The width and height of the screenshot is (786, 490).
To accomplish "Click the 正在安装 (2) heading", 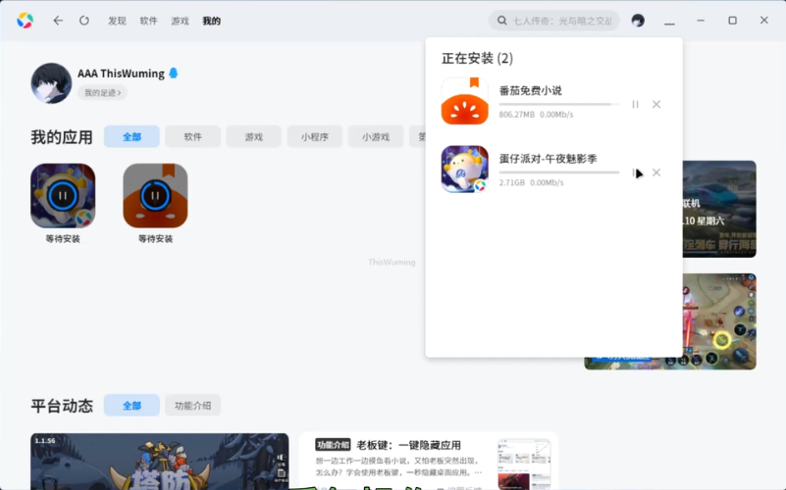I will coord(477,58).
